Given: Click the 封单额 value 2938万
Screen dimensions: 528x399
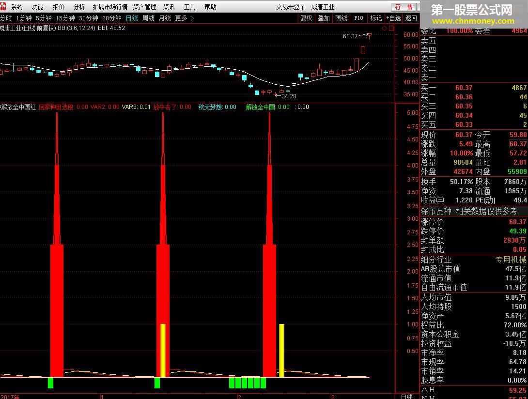Looking at the screenshot, I should coord(515,240).
